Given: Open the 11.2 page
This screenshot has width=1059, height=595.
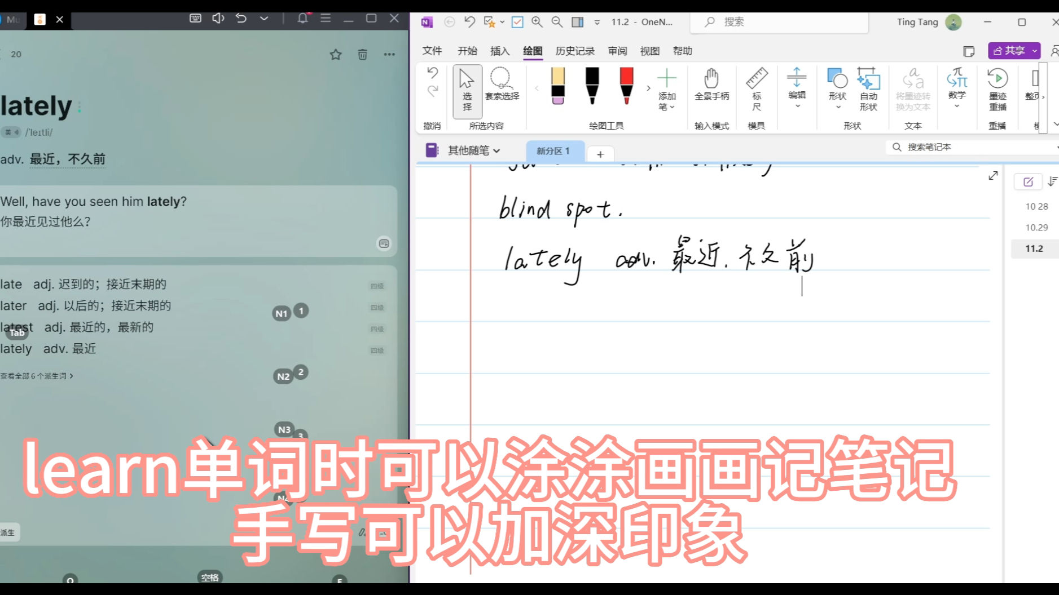Looking at the screenshot, I should pyautogui.click(x=1035, y=248).
